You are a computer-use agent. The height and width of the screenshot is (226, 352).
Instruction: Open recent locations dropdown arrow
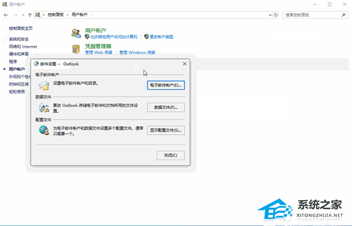(x=23, y=15)
